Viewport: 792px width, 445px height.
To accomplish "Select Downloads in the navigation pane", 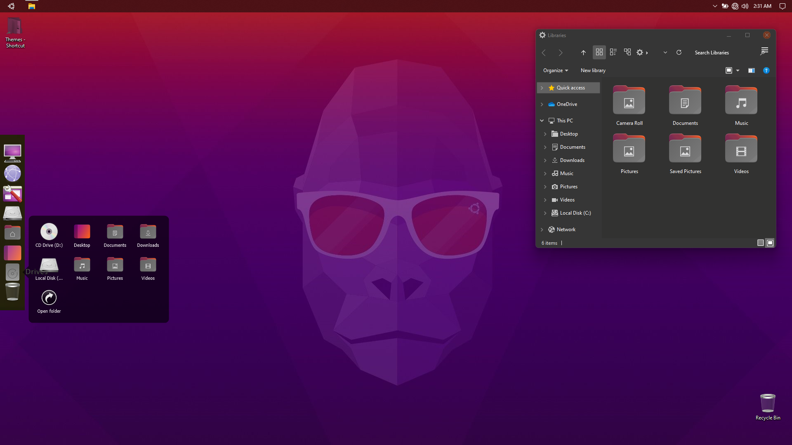I will click(572, 160).
